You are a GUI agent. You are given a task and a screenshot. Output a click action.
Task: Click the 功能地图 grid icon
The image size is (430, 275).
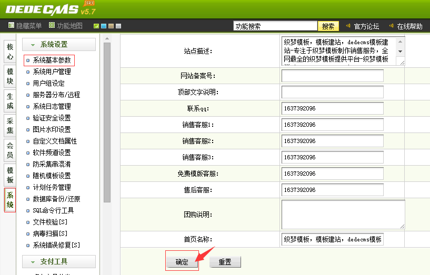coord(52,25)
